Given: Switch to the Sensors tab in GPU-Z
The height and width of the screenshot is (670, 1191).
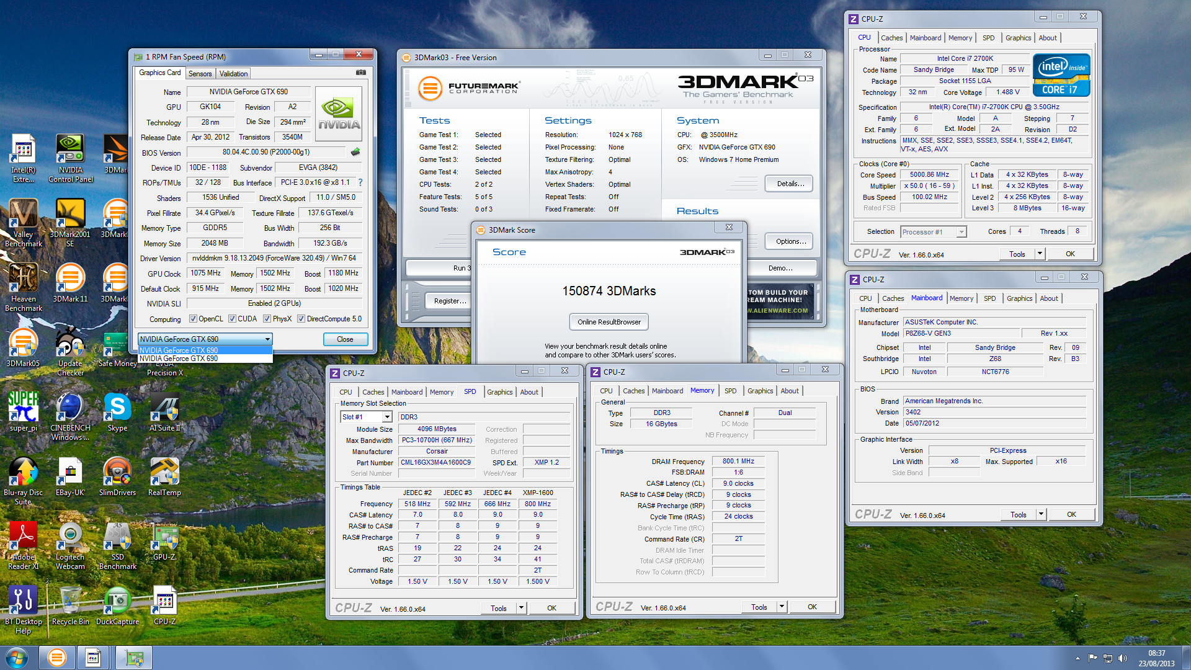Looking at the screenshot, I should point(200,74).
